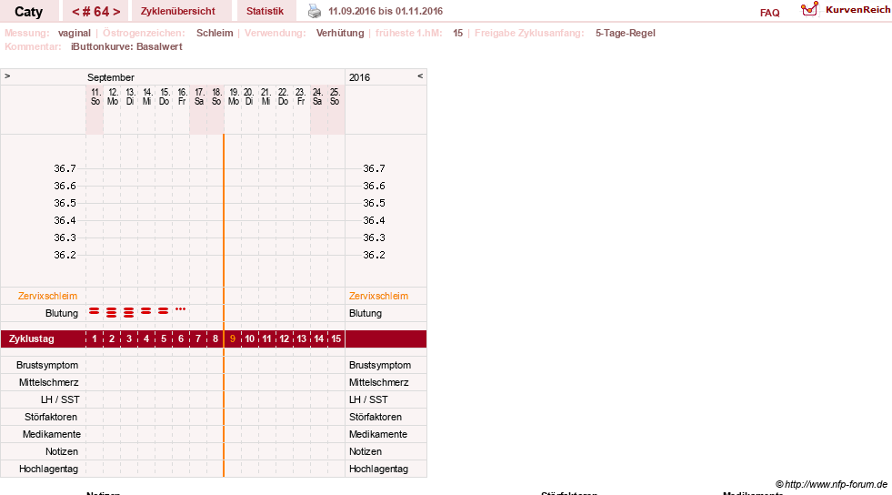Click the right '<' chart navigation arrow
The width and height of the screenshot is (892, 495).
420,76
